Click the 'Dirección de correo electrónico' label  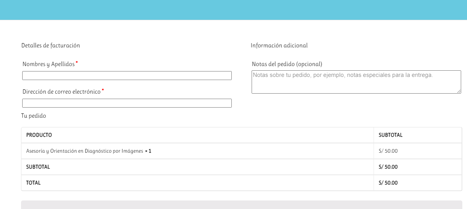pyautogui.click(x=62, y=92)
